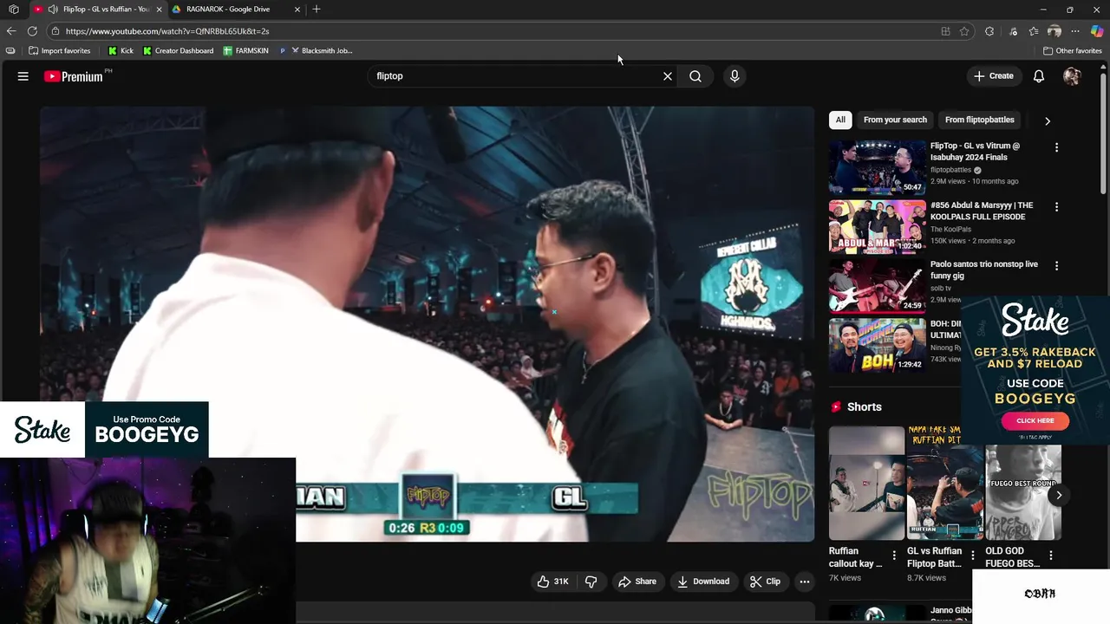Open GL vs Vitrum video thumbnail
Image resolution: width=1110 pixels, height=624 pixels.
pos(877,167)
